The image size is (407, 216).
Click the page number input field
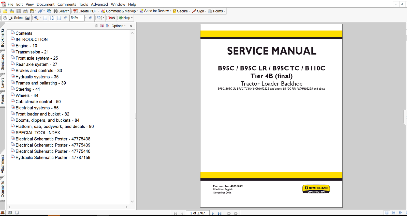pos(197,213)
